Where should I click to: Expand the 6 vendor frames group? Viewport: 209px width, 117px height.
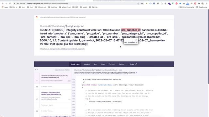(x=53, y=111)
